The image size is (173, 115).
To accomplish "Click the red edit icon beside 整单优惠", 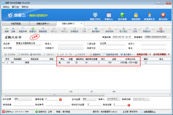I will 60,100.
